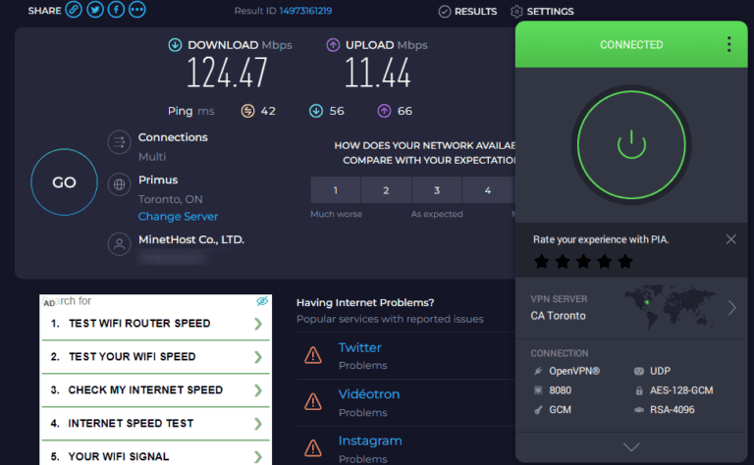Click the Change Server link
This screenshot has width=754, height=465.
tap(178, 217)
